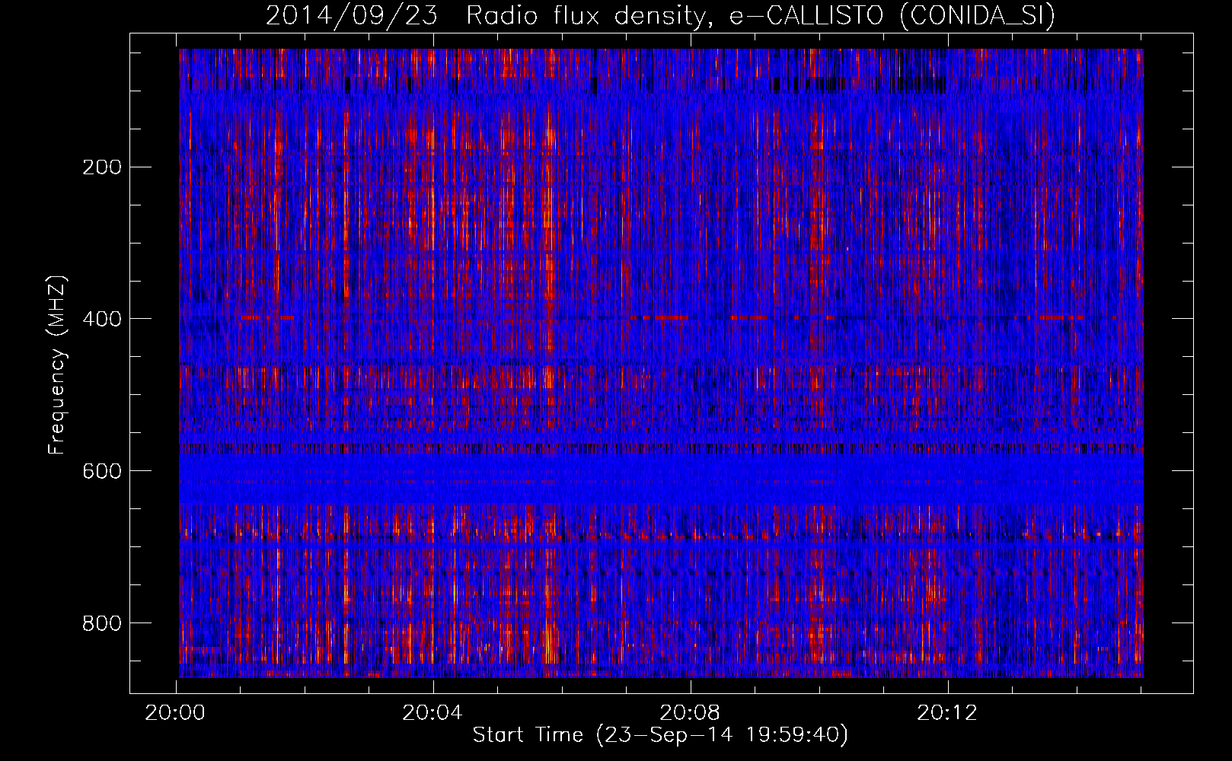
Task: Click the 20:08 time tick label
Action: [x=690, y=713]
